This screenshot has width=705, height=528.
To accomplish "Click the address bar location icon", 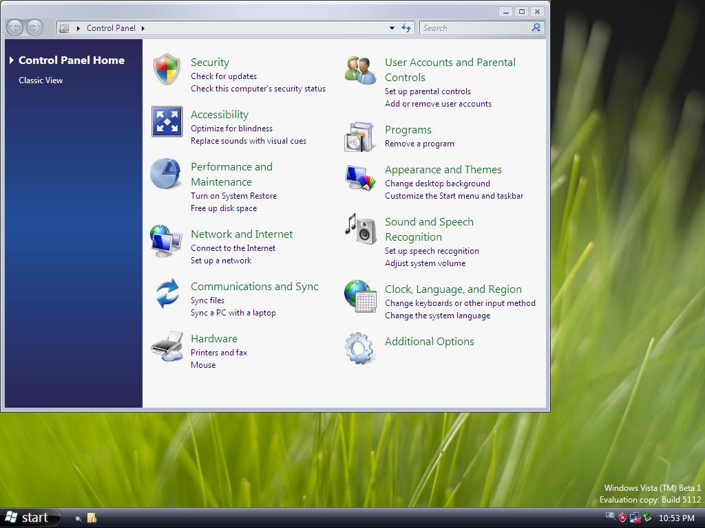I will pos(64,27).
